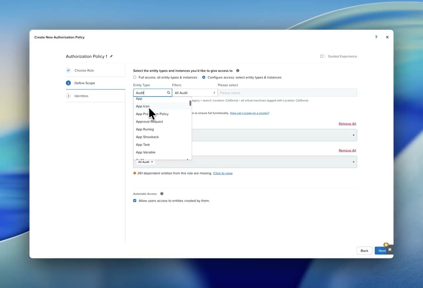Choose App Showback entity type
Viewport: 423px width, 288px height.
pos(163,137)
